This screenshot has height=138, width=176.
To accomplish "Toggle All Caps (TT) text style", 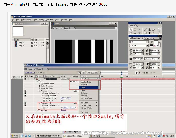I will point(144,73).
